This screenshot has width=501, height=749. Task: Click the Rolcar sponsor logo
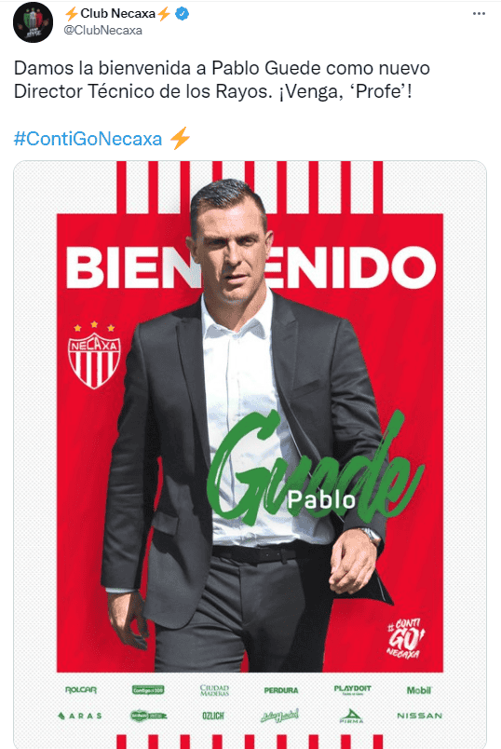pos(81,689)
